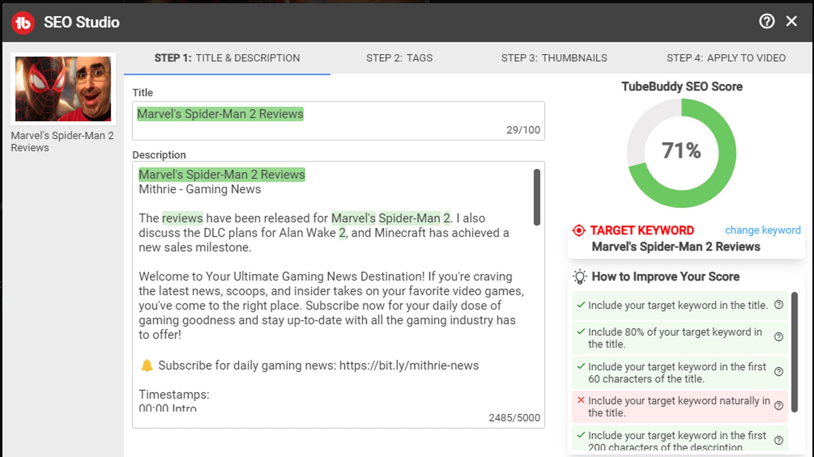Click 'Mithrie - Gaming News' line in description
Viewport: 814px width, 457px height.
[x=200, y=189]
